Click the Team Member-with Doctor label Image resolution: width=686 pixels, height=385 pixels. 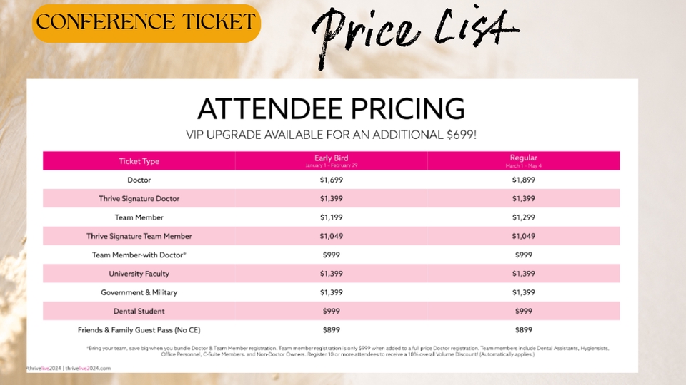pos(139,255)
